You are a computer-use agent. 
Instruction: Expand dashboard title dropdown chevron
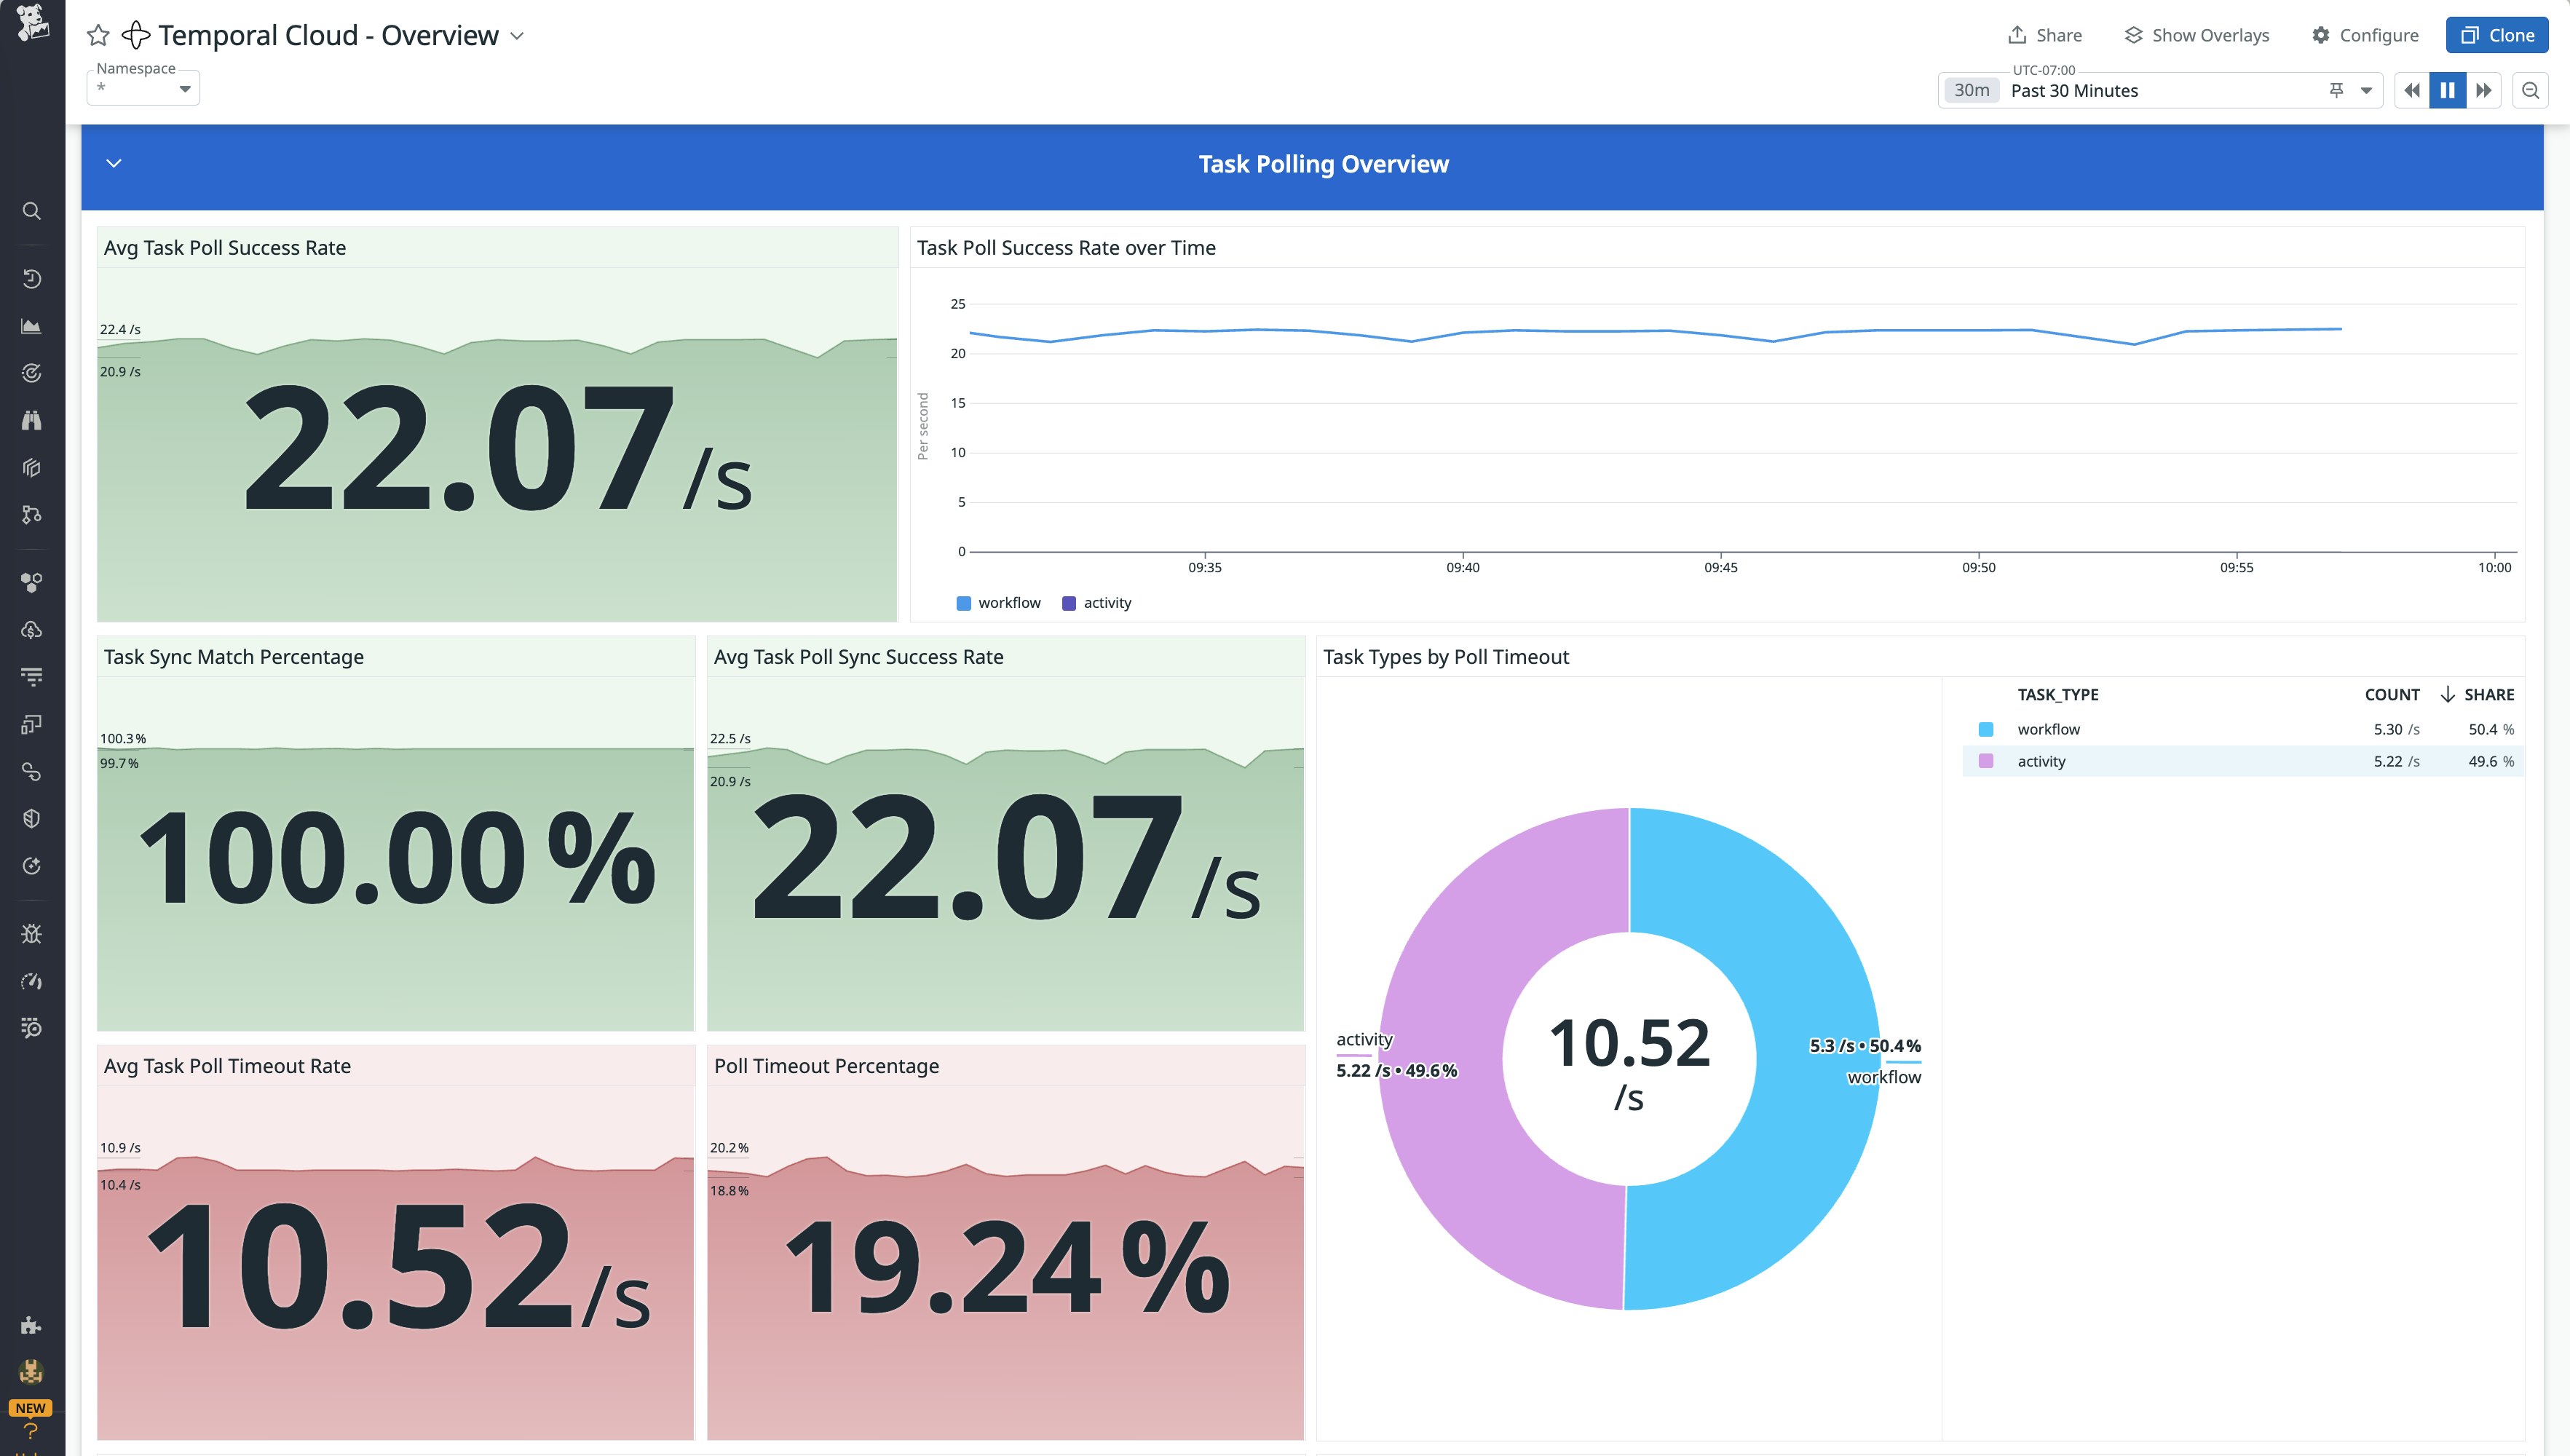click(517, 36)
